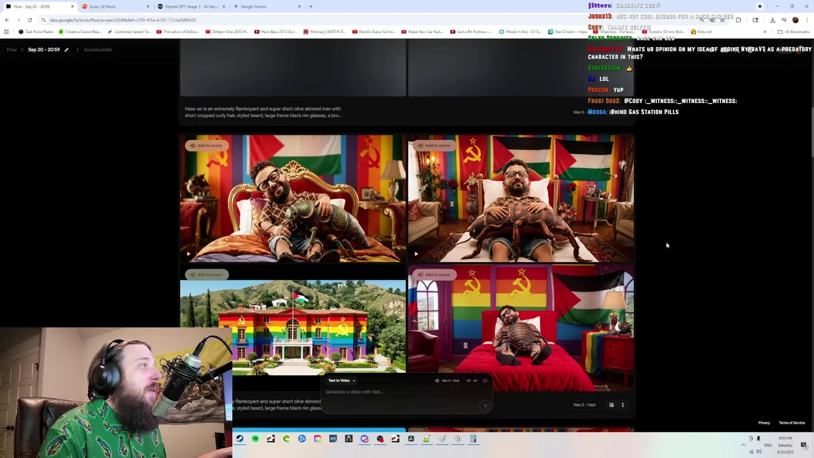The height and width of the screenshot is (458, 814).
Task: Open the Create a Sound Rea... bookmark
Action: (79, 32)
